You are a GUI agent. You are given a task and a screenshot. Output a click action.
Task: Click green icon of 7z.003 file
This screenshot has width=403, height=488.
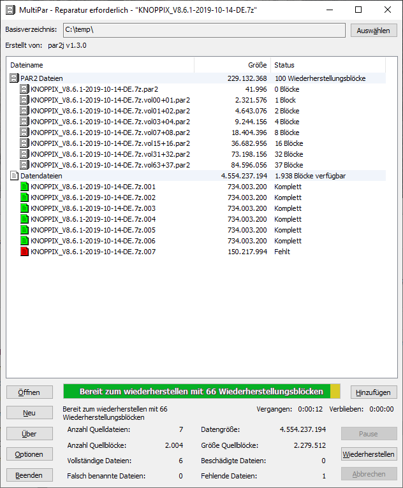click(24, 208)
